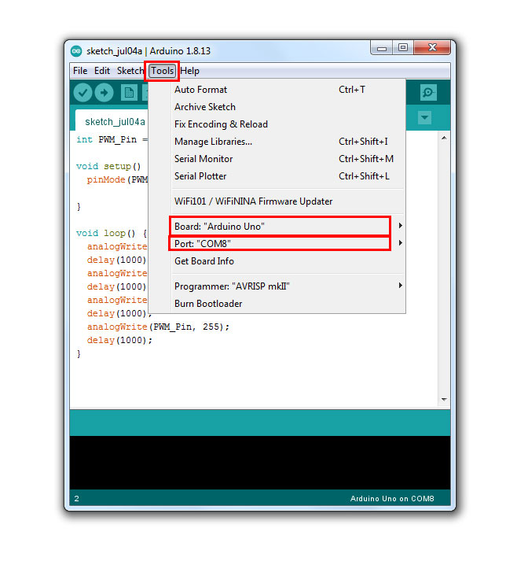Open WiFi101 / WiFiNINA Firmware Updater

pos(277,201)
